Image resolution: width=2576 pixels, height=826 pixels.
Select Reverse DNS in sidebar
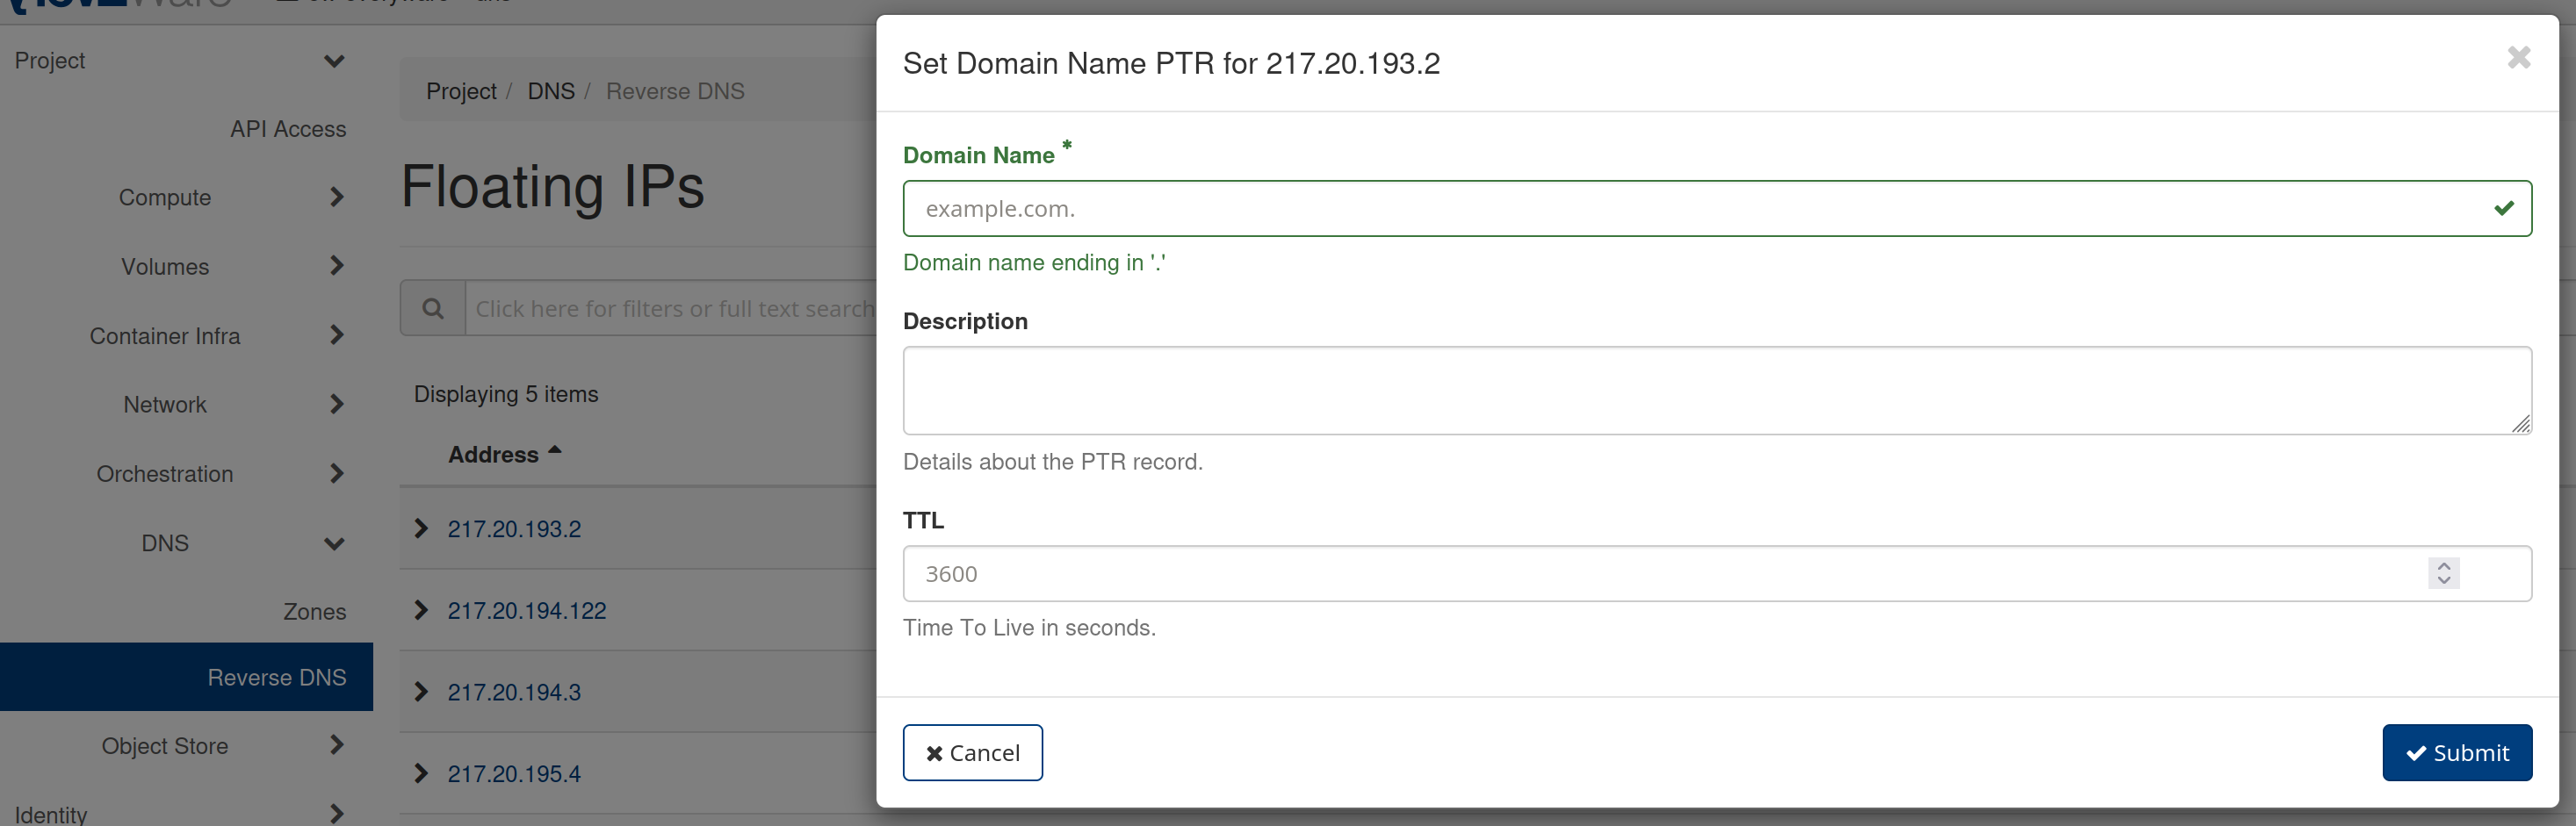(x=276, y=677)
